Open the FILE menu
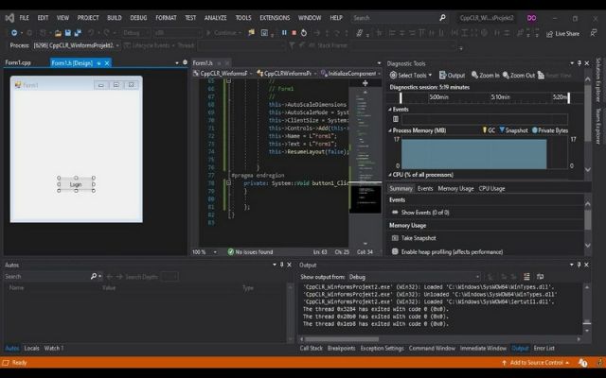 pos(24,18)
